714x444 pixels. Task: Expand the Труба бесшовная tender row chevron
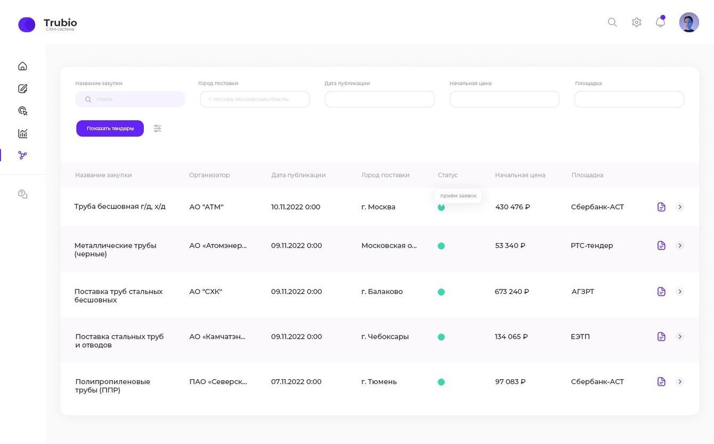tap(680, 207)
